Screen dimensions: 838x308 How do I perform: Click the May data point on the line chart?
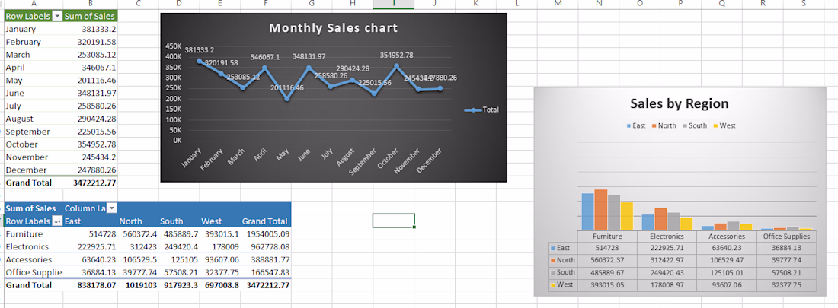coord(286,99)
